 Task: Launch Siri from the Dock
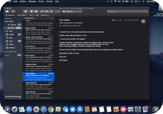click(x=7, y=109)
